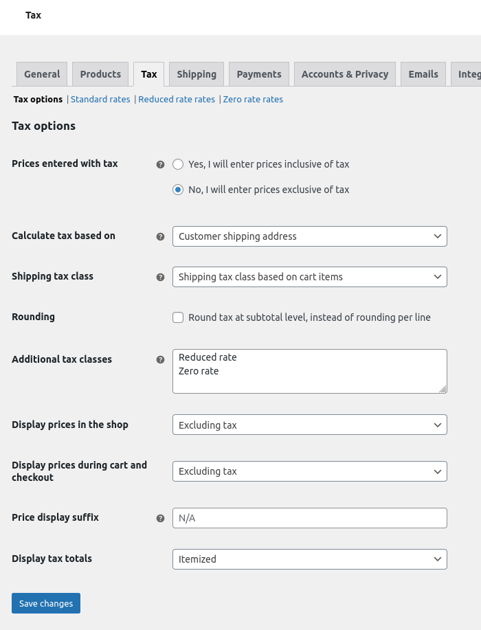Open the Standard rates link
The image size is (481, 630).
pyautogui.click(x=100, y=100)
